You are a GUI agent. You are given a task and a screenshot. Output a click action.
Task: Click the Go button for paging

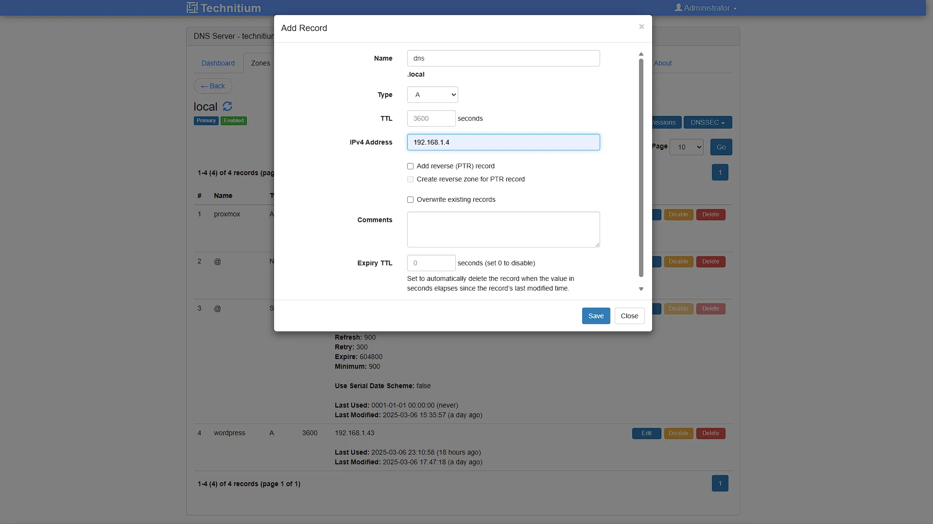pyautogui.click(x=721, y=147)
